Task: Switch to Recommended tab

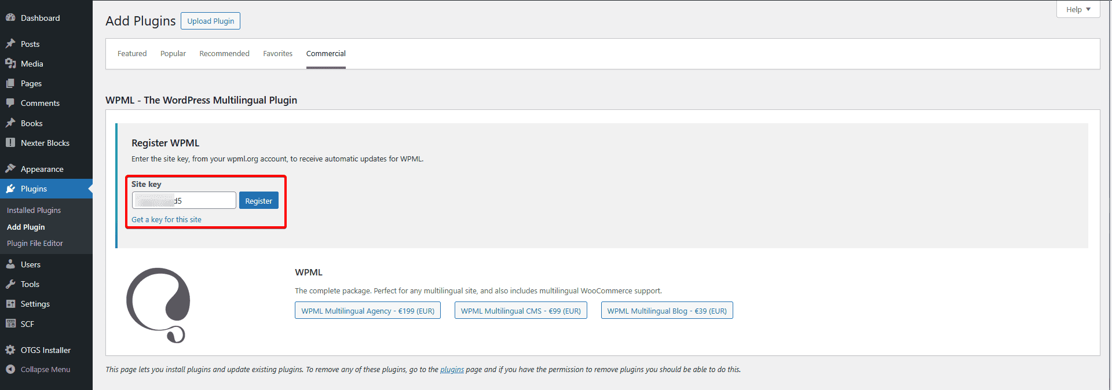Action: 224,53
